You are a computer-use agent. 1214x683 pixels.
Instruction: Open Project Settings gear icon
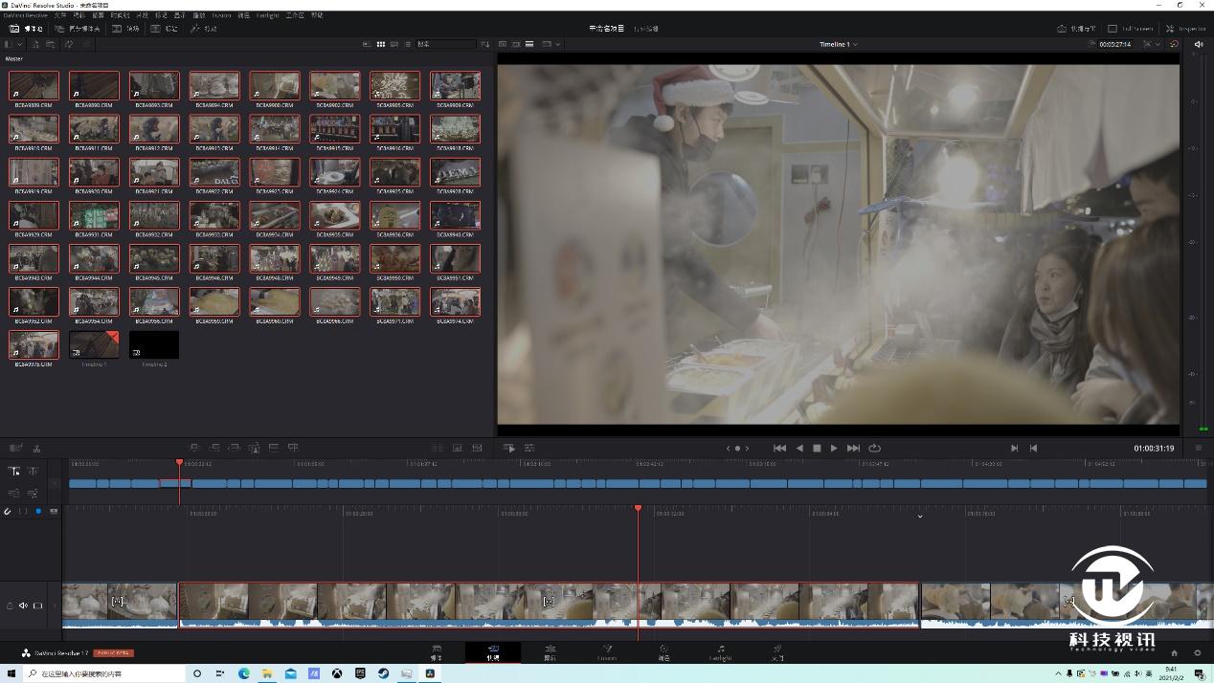tap(1197, 653)
